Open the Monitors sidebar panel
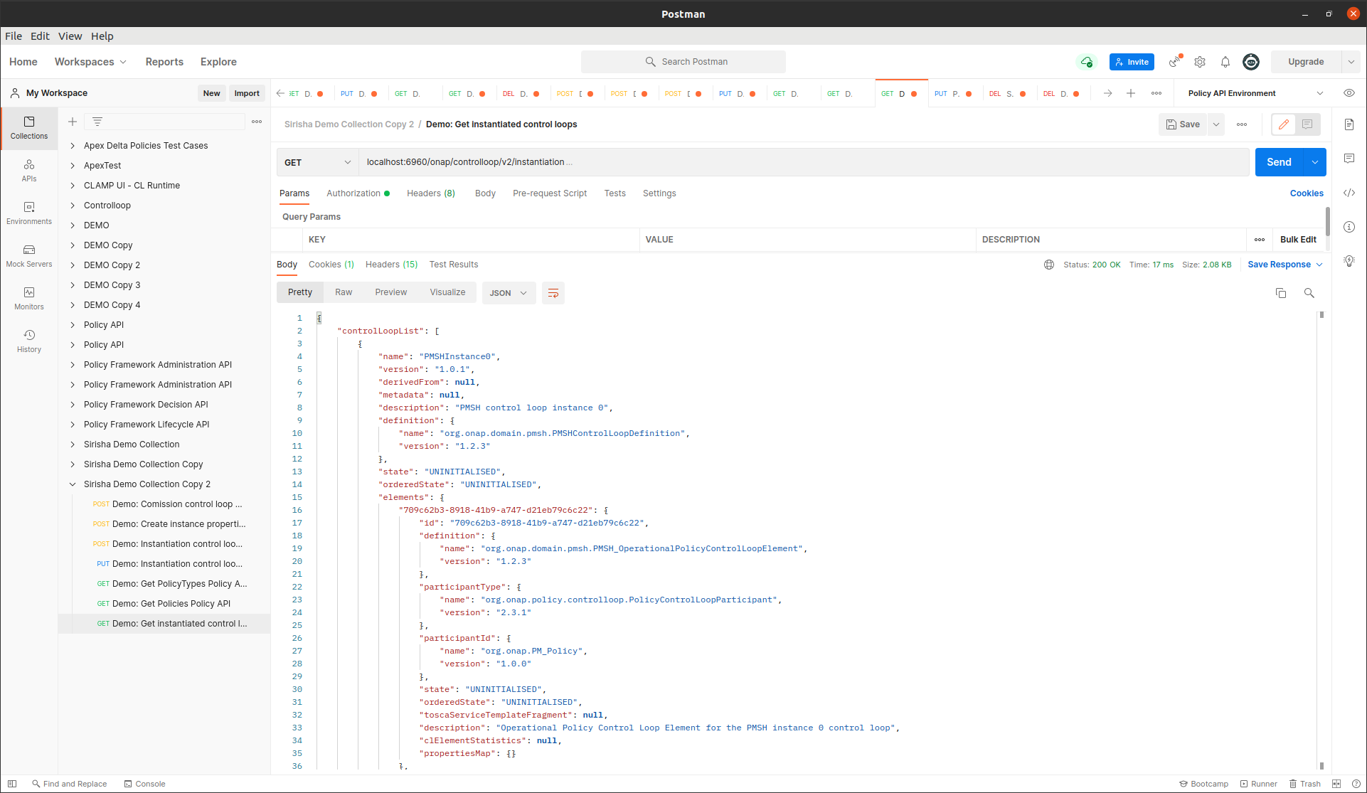 click(29, 299)
